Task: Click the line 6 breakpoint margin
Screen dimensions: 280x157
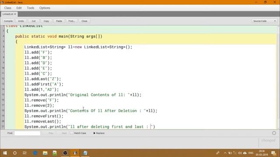Action: tap(3, 47)
